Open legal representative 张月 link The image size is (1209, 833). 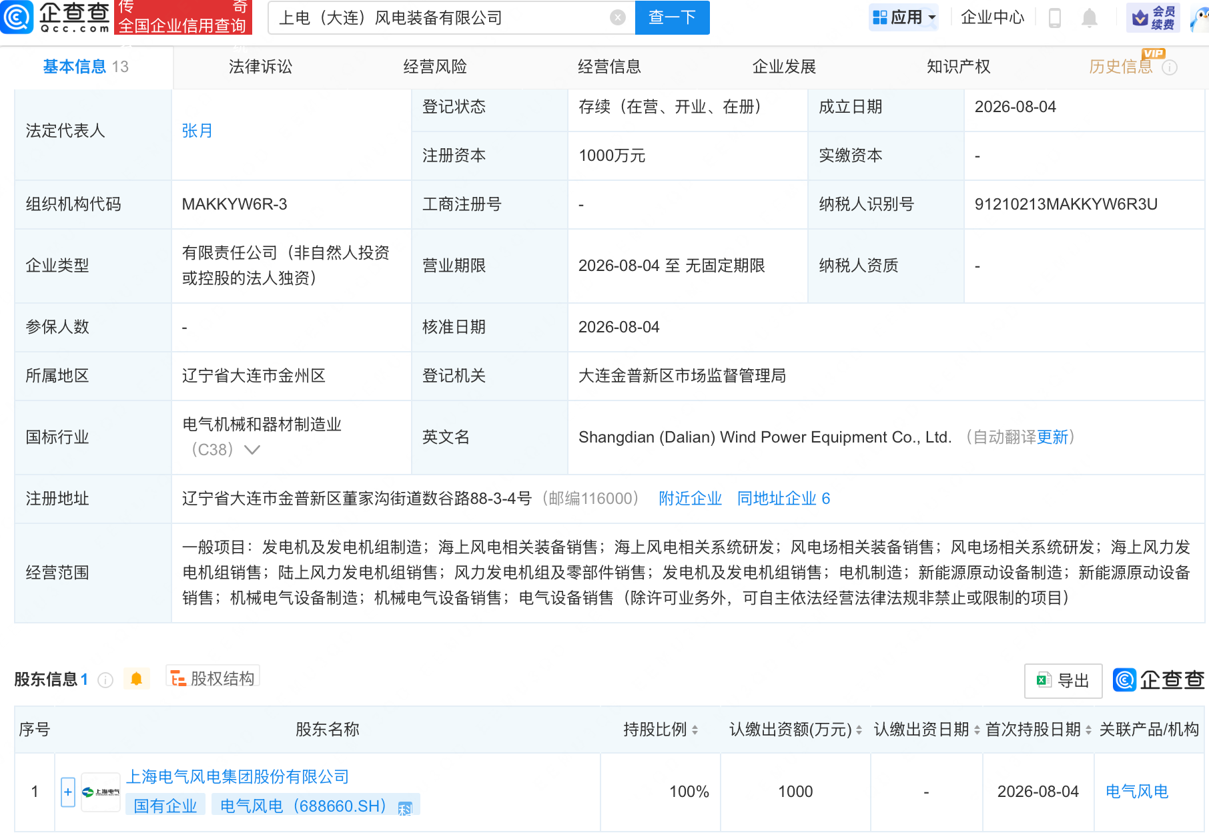[197, 131]
